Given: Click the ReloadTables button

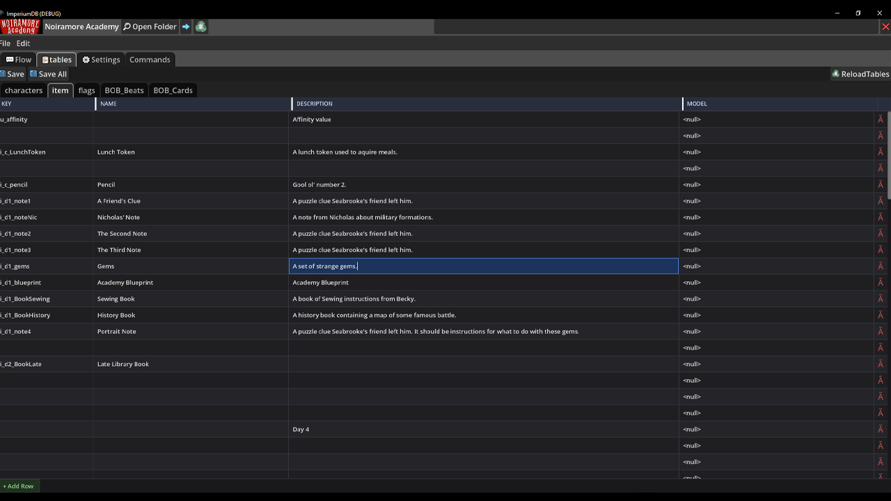Looking at the screenshot, I should [860, 74].
